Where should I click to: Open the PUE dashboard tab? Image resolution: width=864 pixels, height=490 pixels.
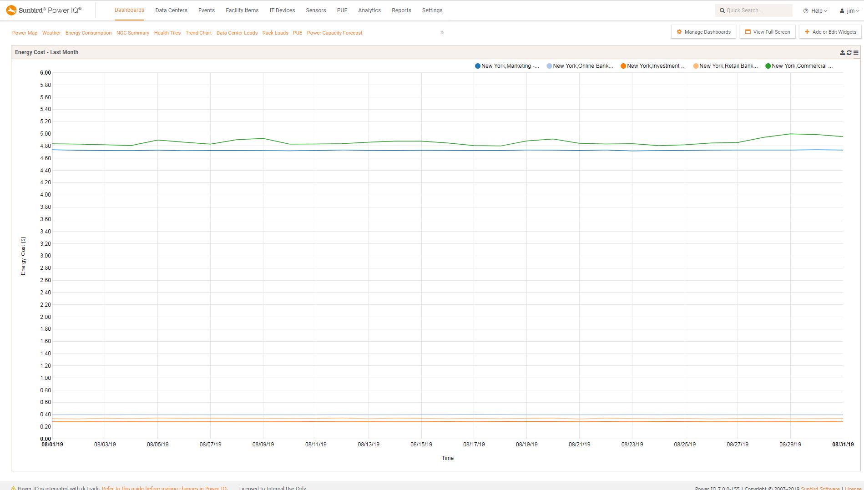coord(297,32)
